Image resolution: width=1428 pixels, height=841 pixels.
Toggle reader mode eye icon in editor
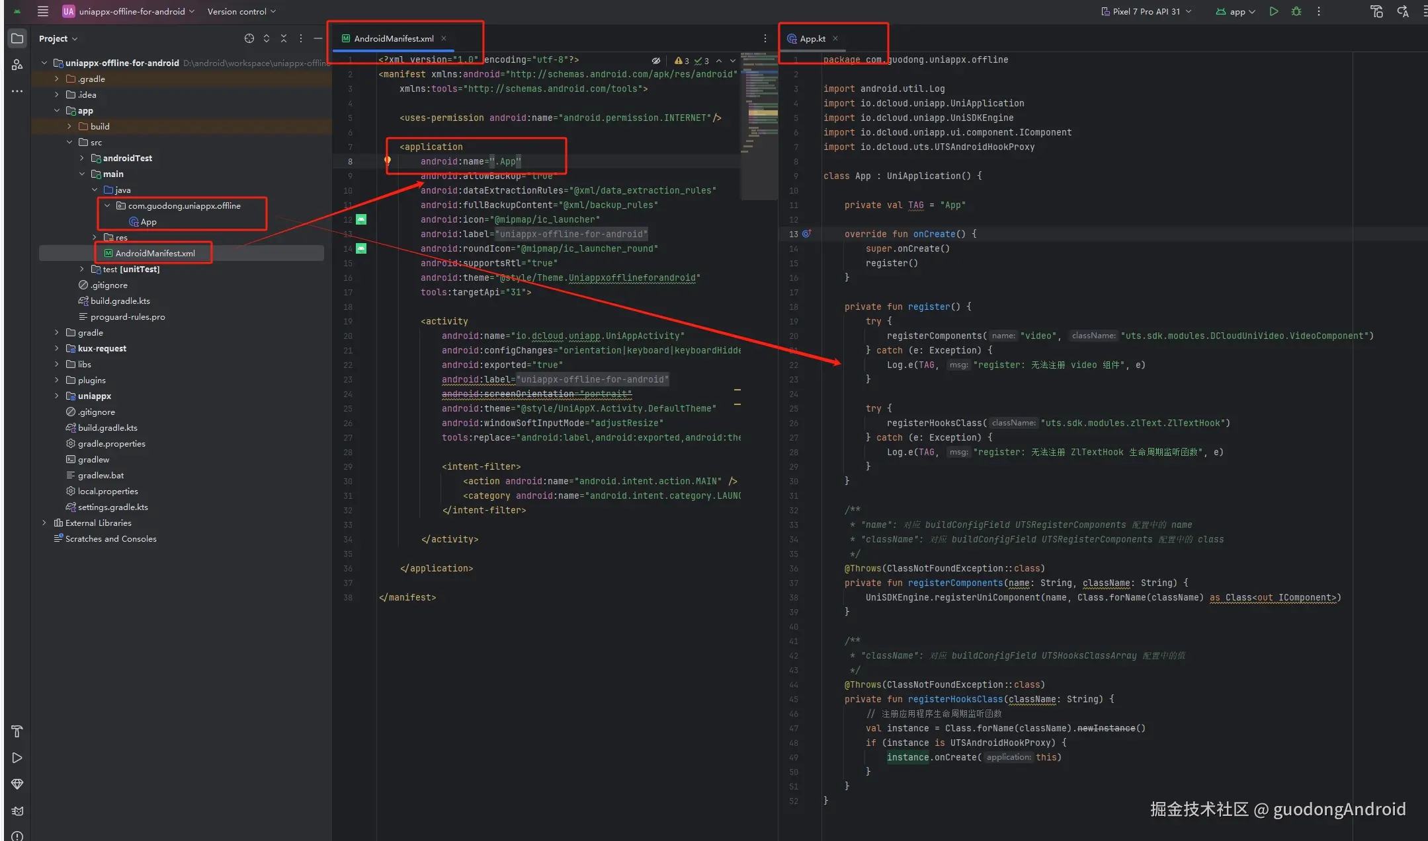(655, 61)
